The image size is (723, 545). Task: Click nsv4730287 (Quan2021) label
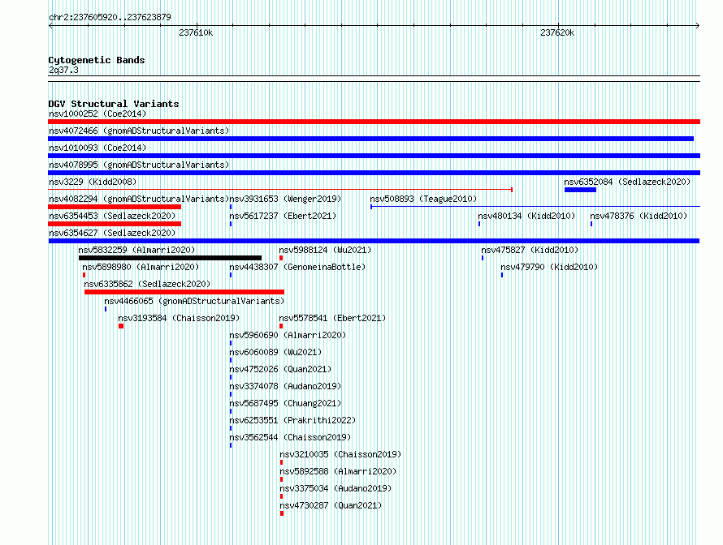coord(331,505)
